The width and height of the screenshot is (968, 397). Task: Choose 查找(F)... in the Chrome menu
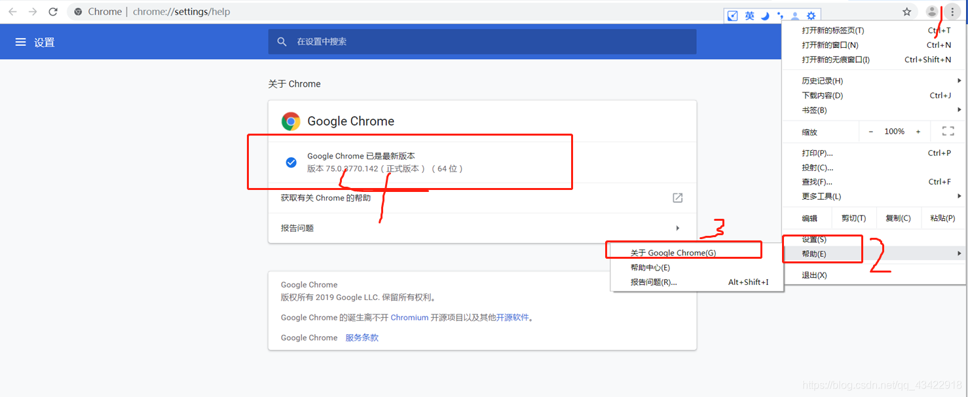(874, 182)
